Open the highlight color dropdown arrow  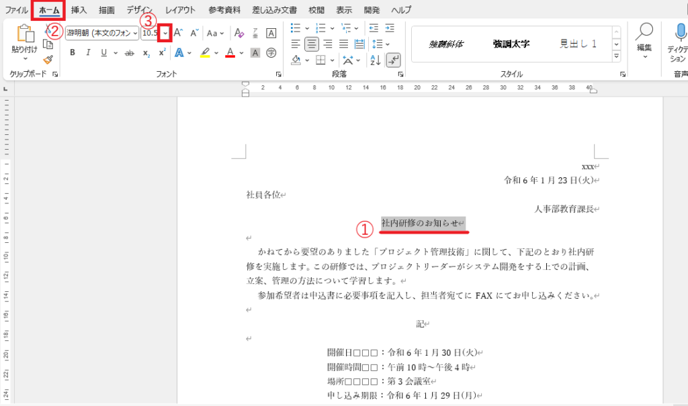[x=216, y=53]
